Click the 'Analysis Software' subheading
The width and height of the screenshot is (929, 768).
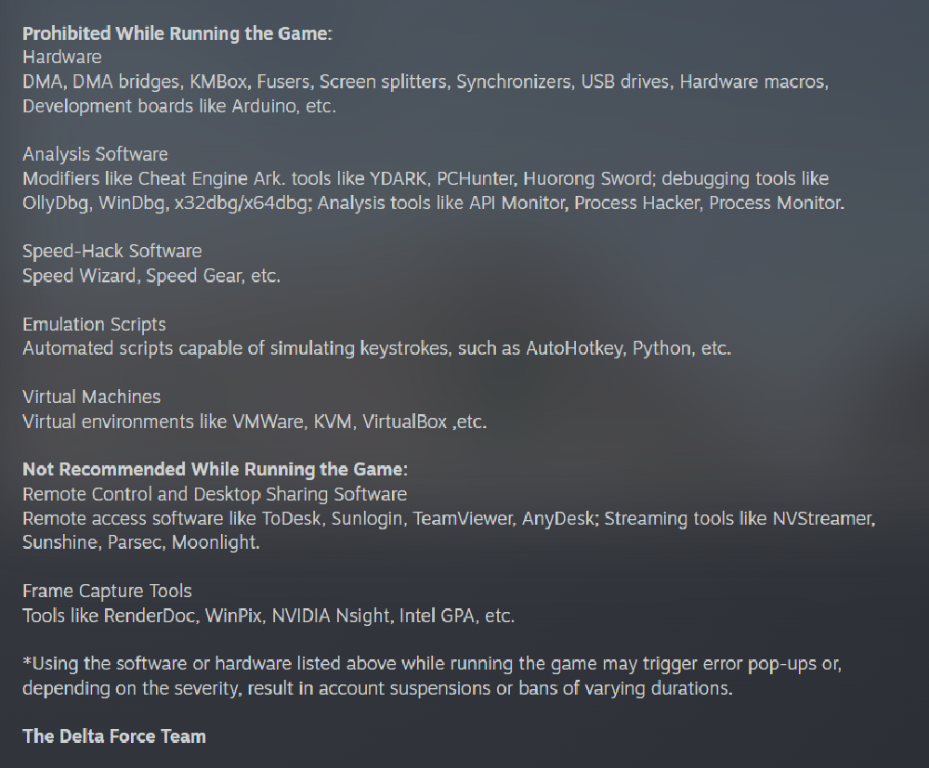pos(95,154)
